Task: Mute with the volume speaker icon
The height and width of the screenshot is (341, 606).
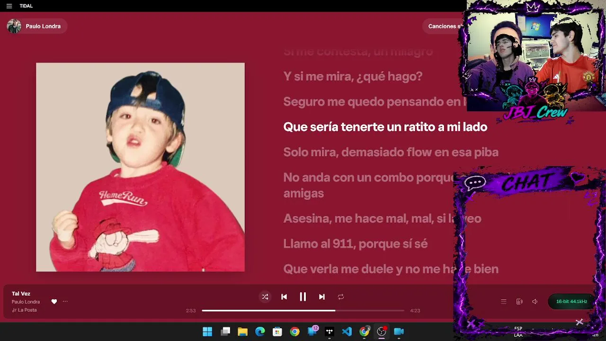Action: tap(535, 302)
